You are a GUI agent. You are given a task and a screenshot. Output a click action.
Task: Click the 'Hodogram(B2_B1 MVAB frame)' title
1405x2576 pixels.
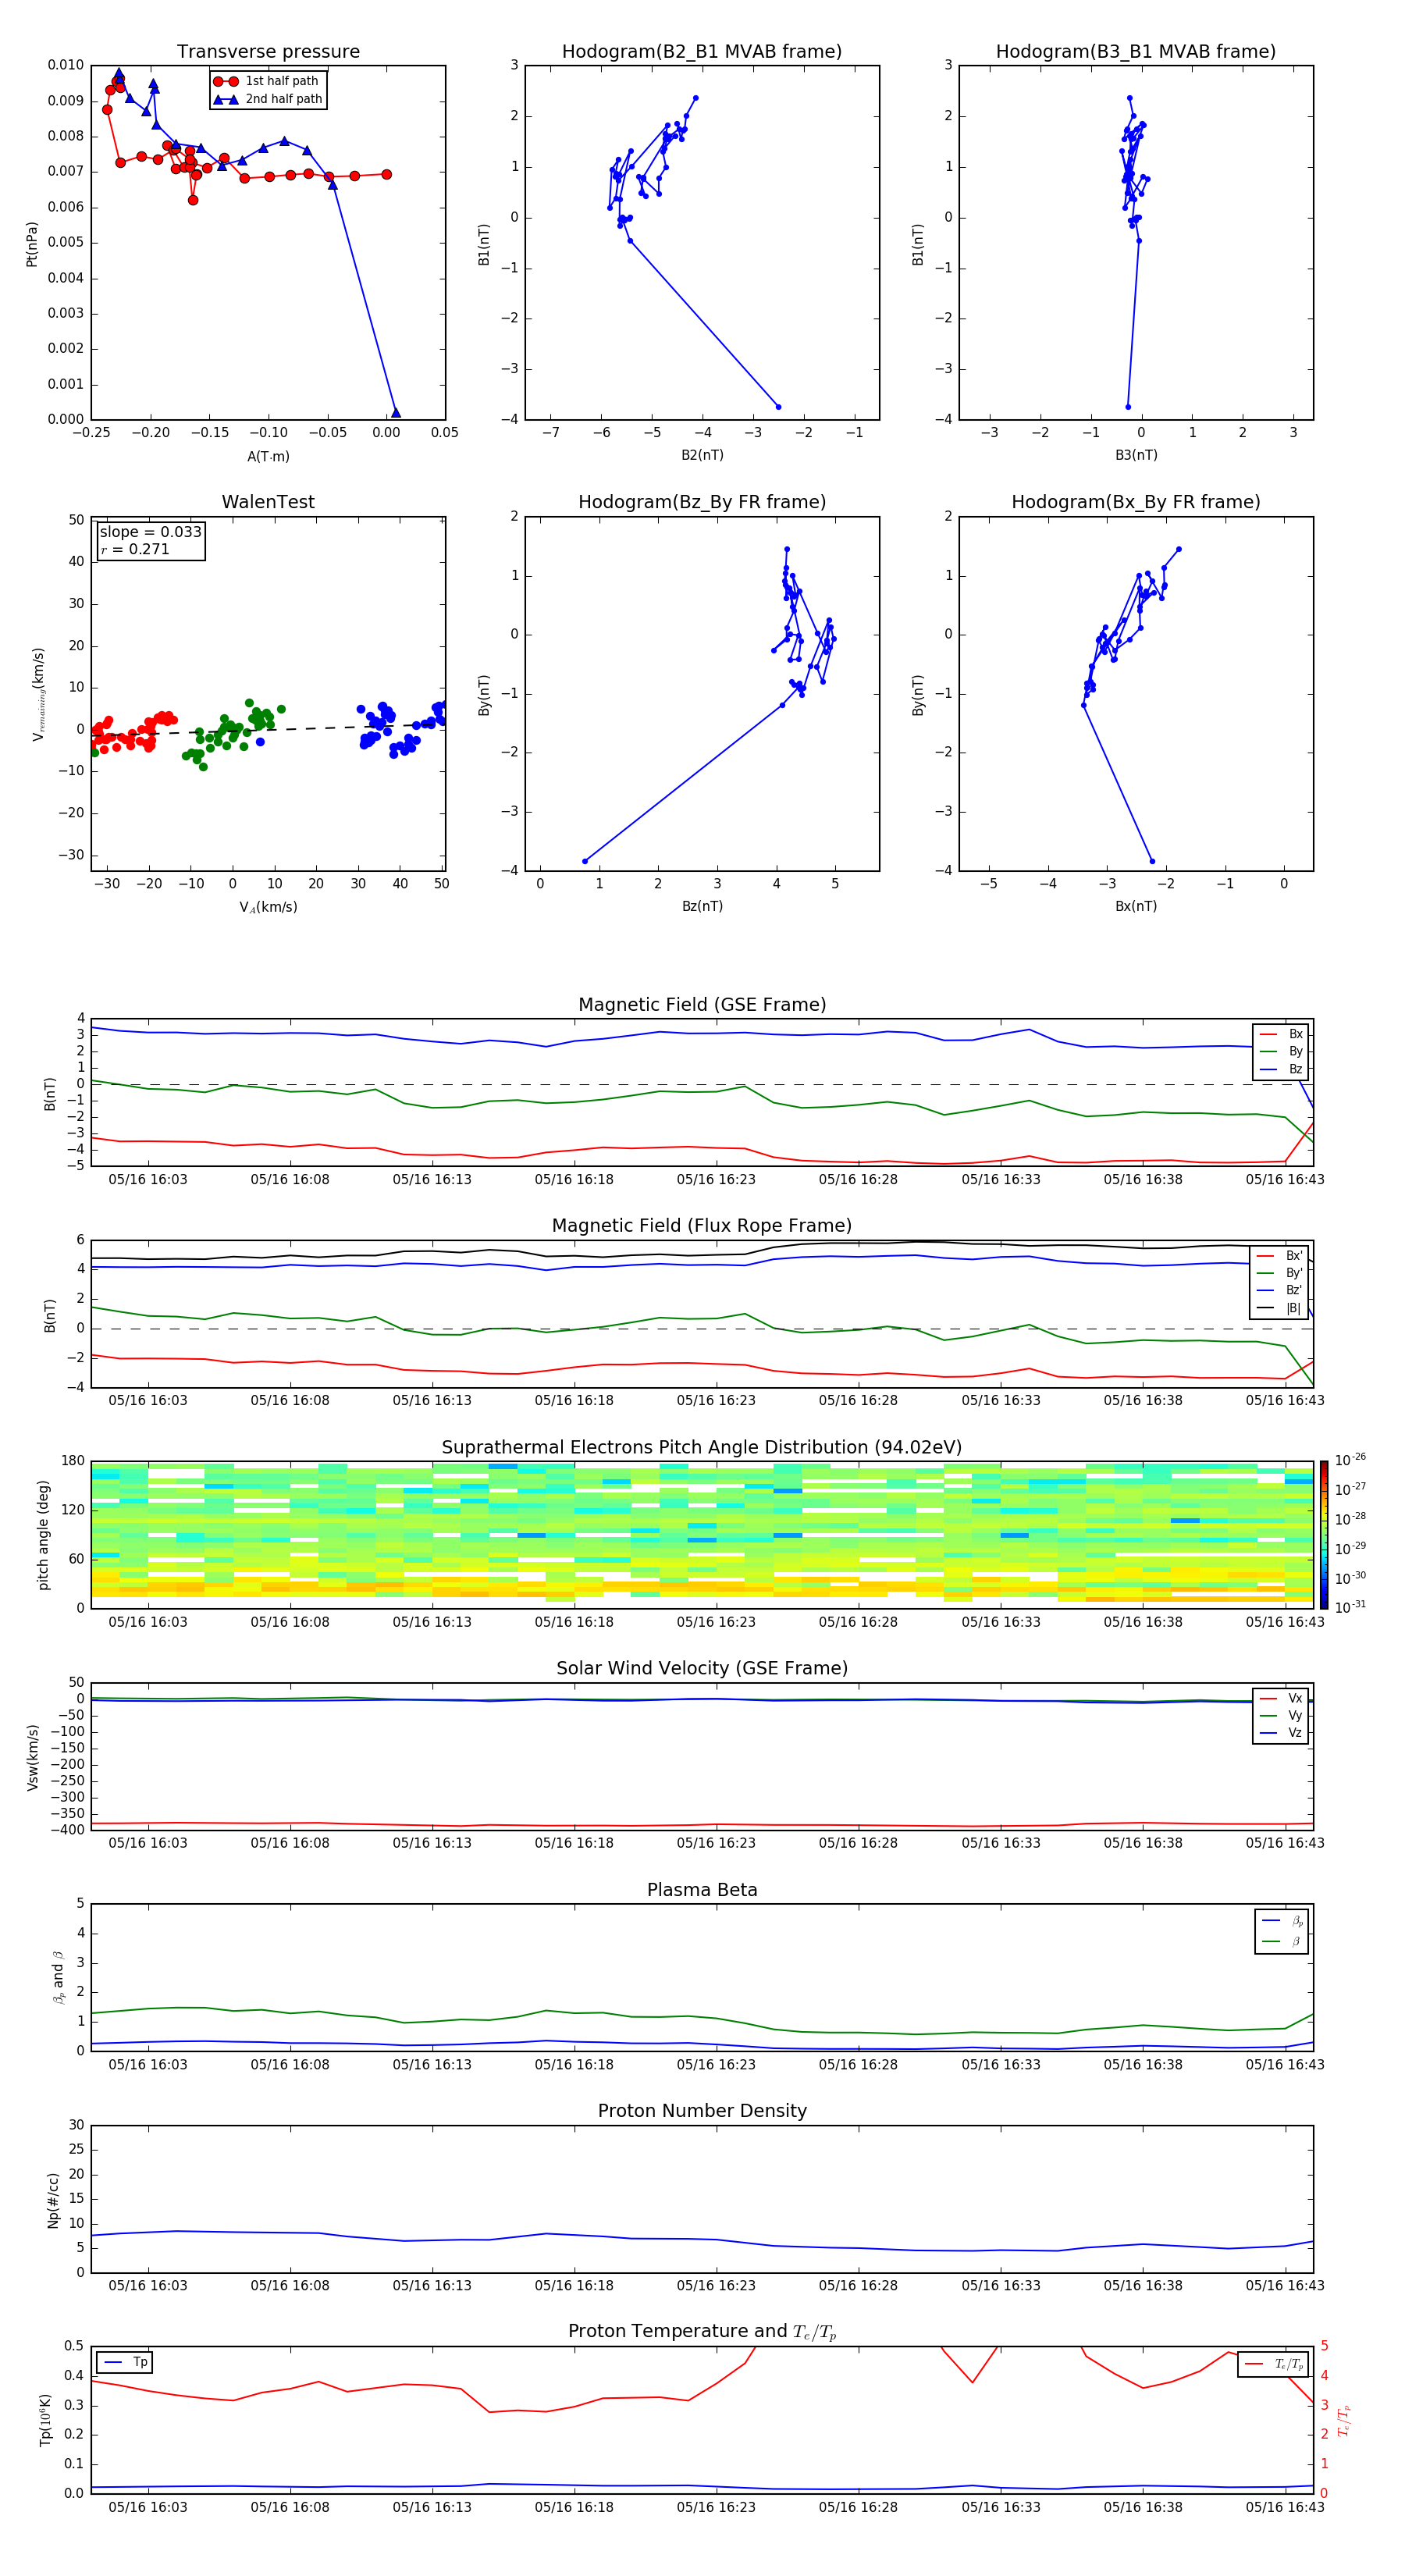click(x=702, y=52)
